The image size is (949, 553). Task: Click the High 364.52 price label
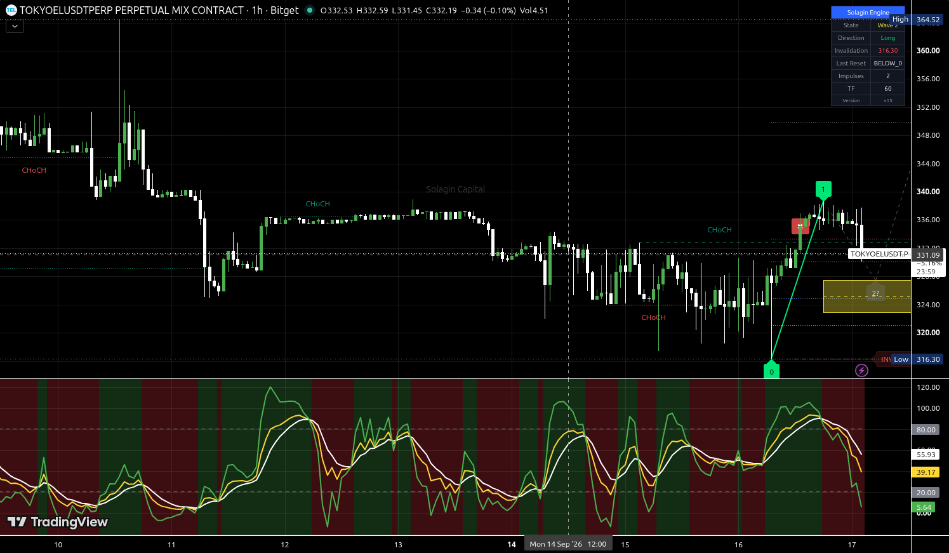tap(917, 20)
